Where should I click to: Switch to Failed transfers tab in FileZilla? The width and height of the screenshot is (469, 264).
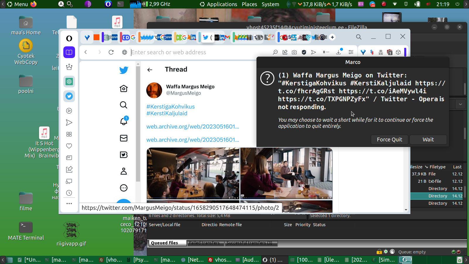(x=205, y=243)
